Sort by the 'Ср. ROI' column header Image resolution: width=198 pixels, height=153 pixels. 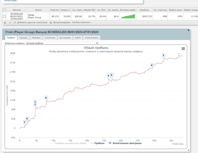click(101, 10)
